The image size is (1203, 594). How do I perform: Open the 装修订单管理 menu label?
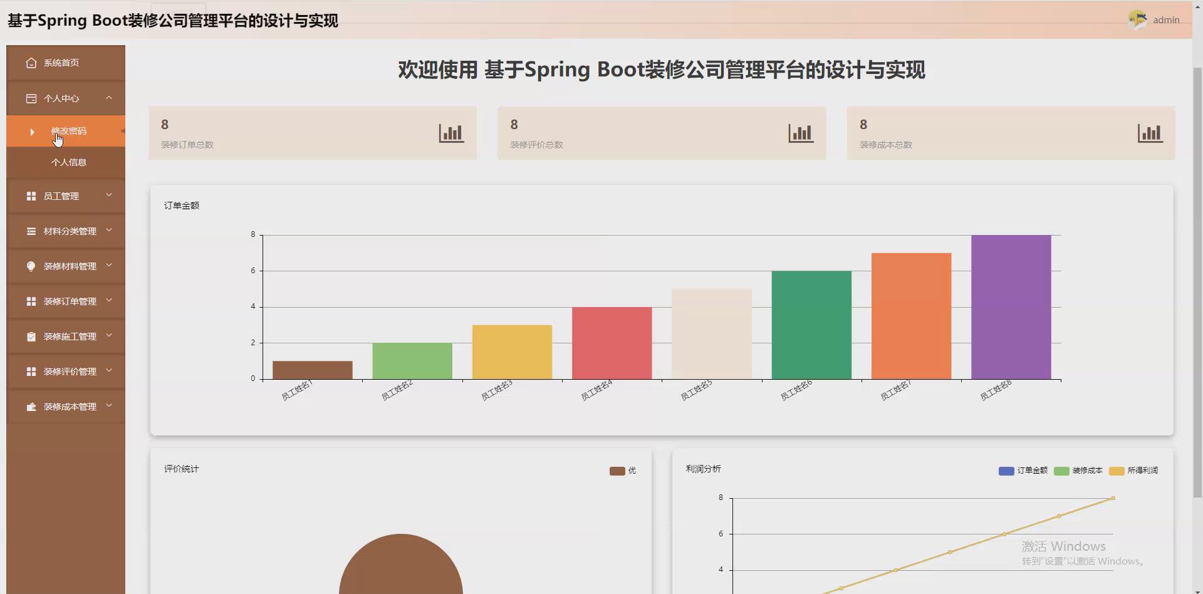point(70,301)
